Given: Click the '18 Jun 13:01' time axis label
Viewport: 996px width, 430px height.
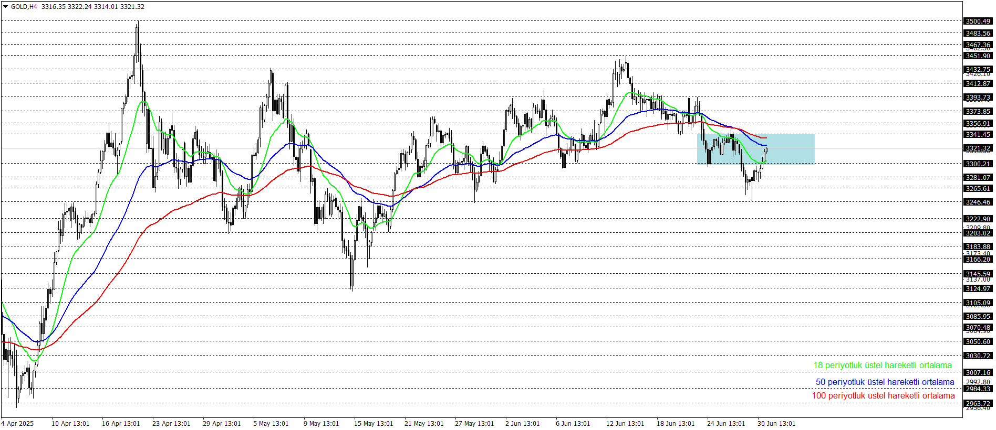Looking at the screenshot, I should click(676, 424).
